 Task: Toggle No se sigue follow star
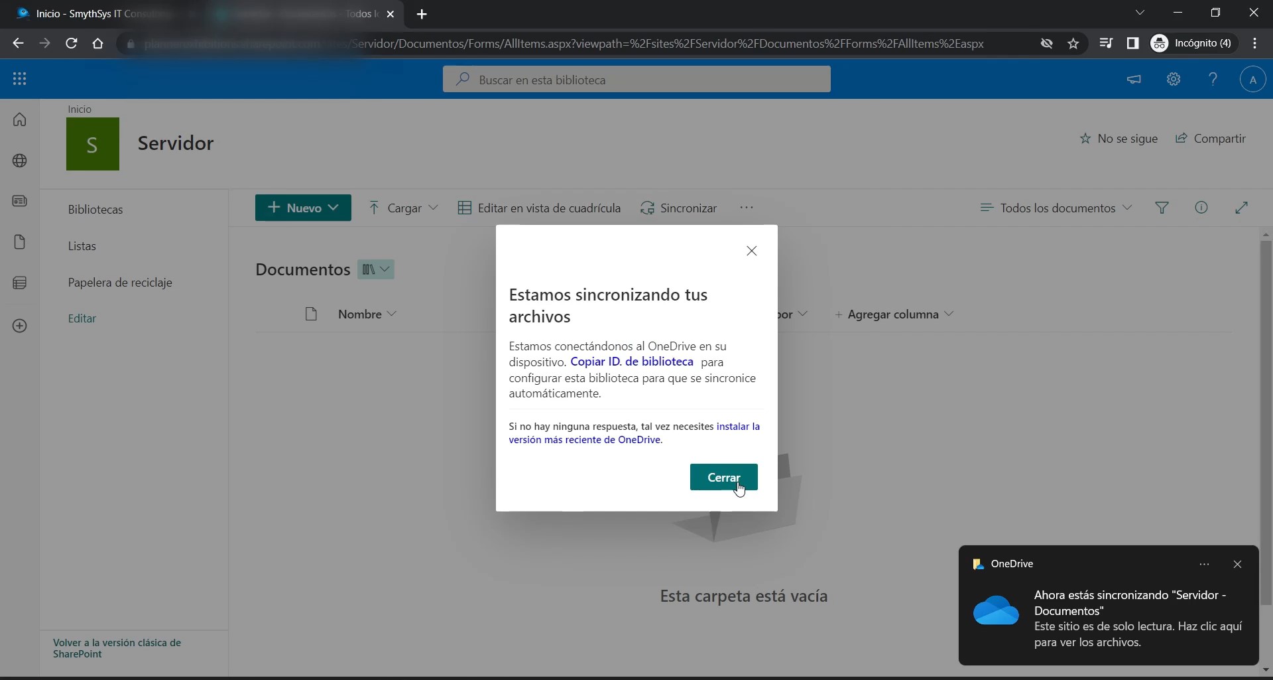point(1119,139)
